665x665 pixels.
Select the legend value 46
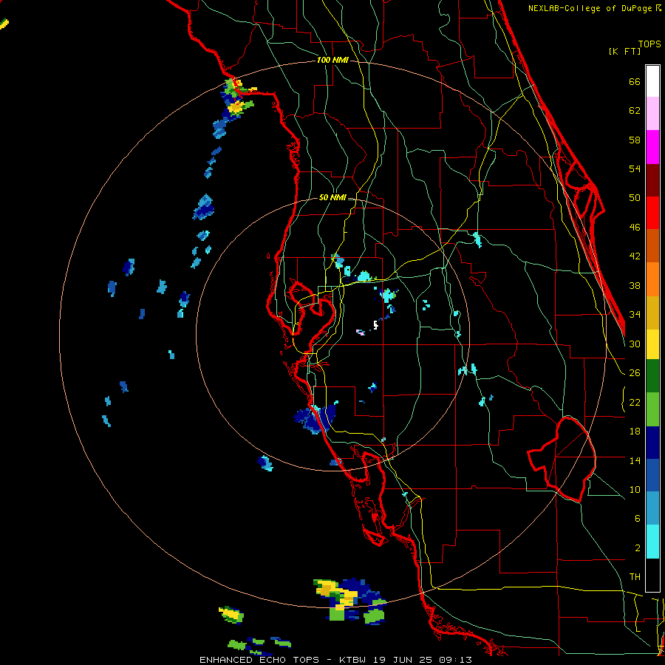click(635, 228)
